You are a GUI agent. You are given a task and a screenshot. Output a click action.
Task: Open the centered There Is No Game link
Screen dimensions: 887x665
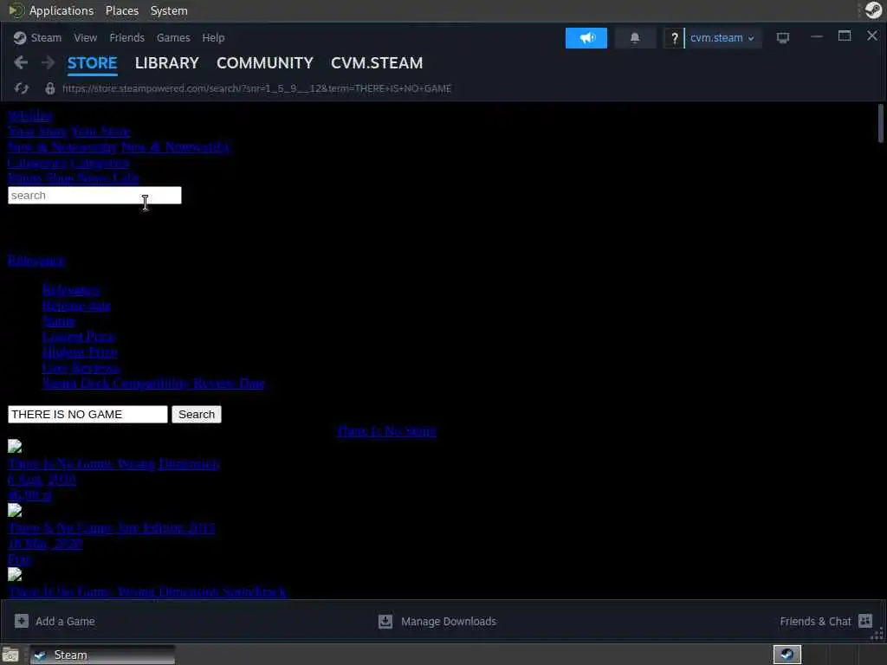(x=387, y=431)
